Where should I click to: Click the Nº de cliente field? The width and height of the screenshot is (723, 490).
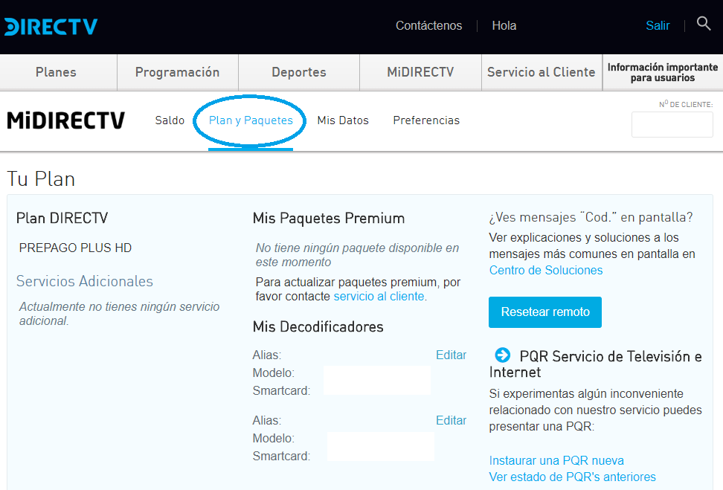point(672,124)
